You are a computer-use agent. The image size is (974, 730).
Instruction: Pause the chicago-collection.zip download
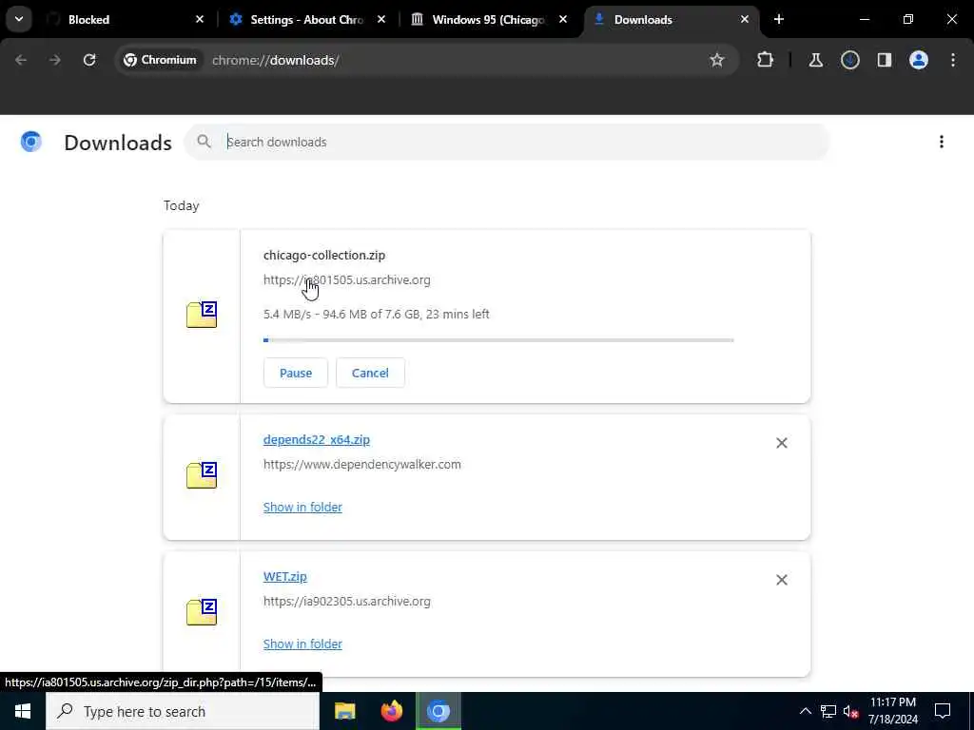pos(295,373)
